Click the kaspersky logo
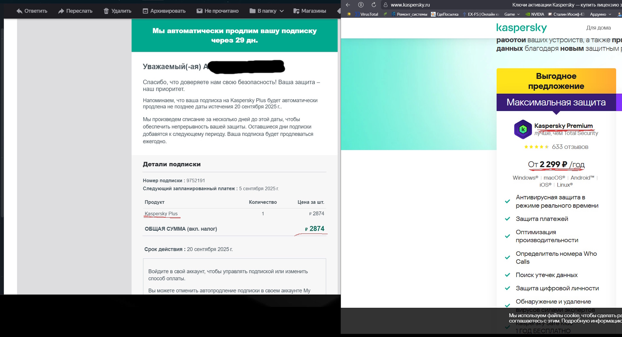This screenshot has height=337, width=622. [521, 28]
